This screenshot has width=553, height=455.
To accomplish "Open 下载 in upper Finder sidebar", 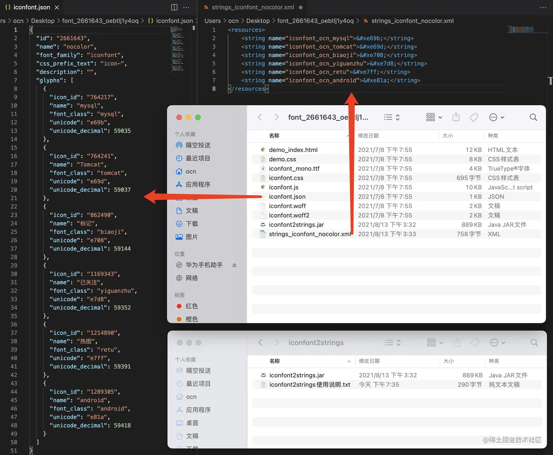I will pos(187,224).
